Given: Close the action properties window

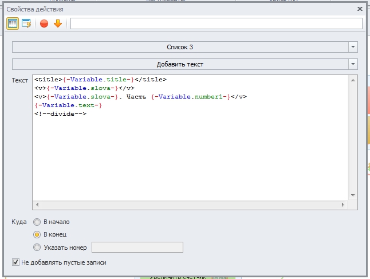Looking at the screenshot, I should click(360, 9).
